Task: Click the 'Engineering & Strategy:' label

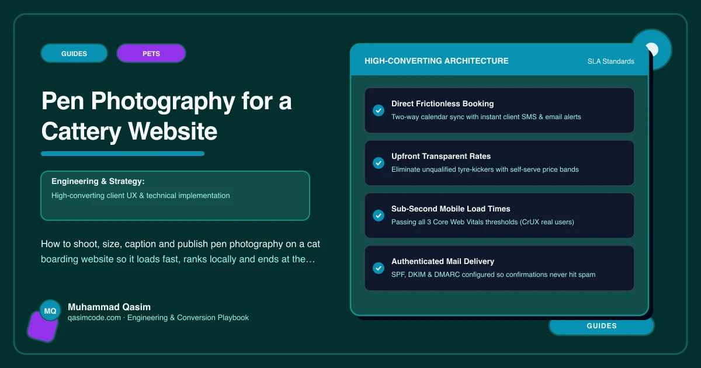Action: 98,182
